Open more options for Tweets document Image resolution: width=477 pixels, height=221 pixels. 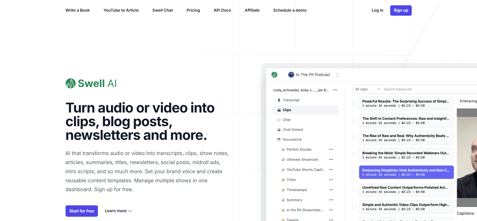(331, 220)
